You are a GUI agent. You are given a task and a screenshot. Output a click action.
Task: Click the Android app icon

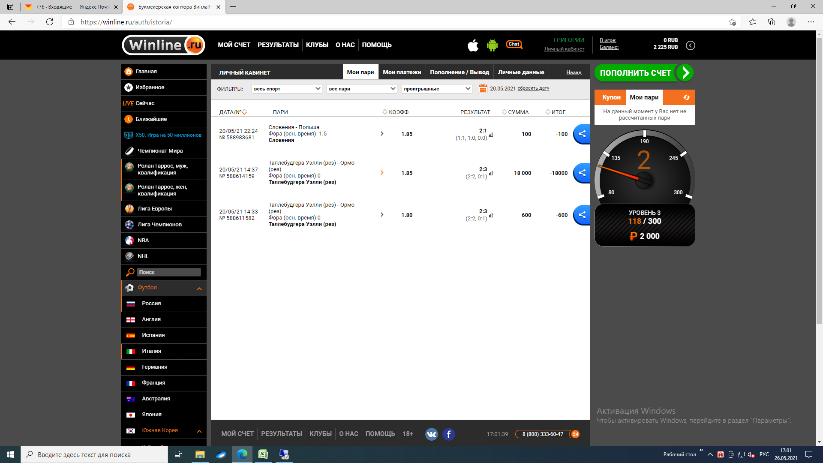click(492, 45)
